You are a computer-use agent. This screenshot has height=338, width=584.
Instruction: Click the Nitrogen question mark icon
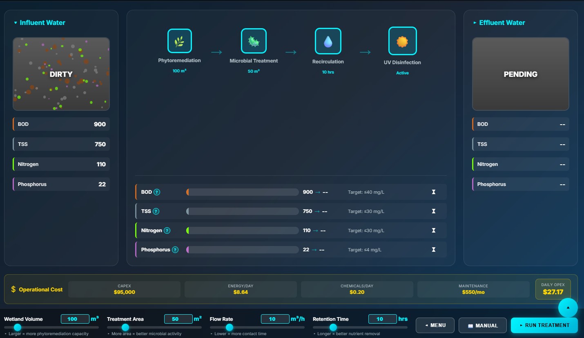tap(167, 230)
